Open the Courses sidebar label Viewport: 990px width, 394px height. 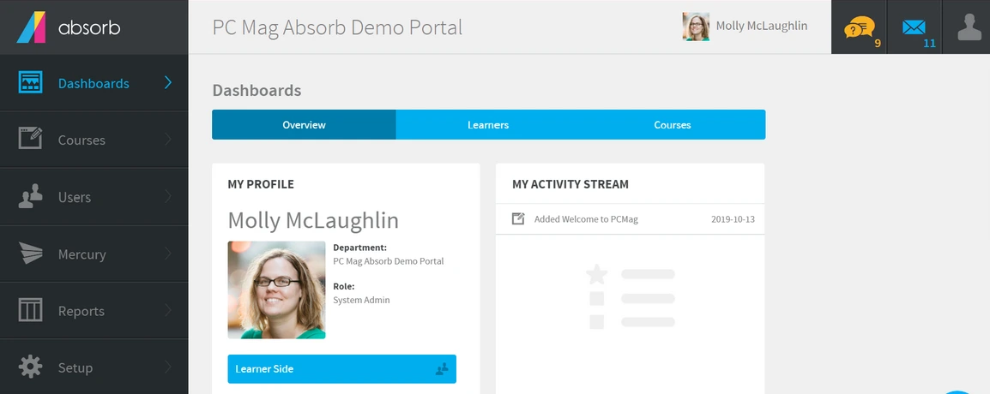[81, 140]
